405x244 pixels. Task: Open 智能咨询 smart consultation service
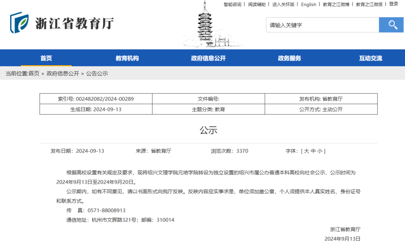(232, 4)
